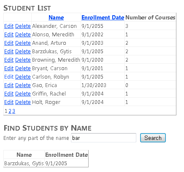Screen dimensions: 184x172
Task: Click the current page number 1
Action: coord(6,111)
